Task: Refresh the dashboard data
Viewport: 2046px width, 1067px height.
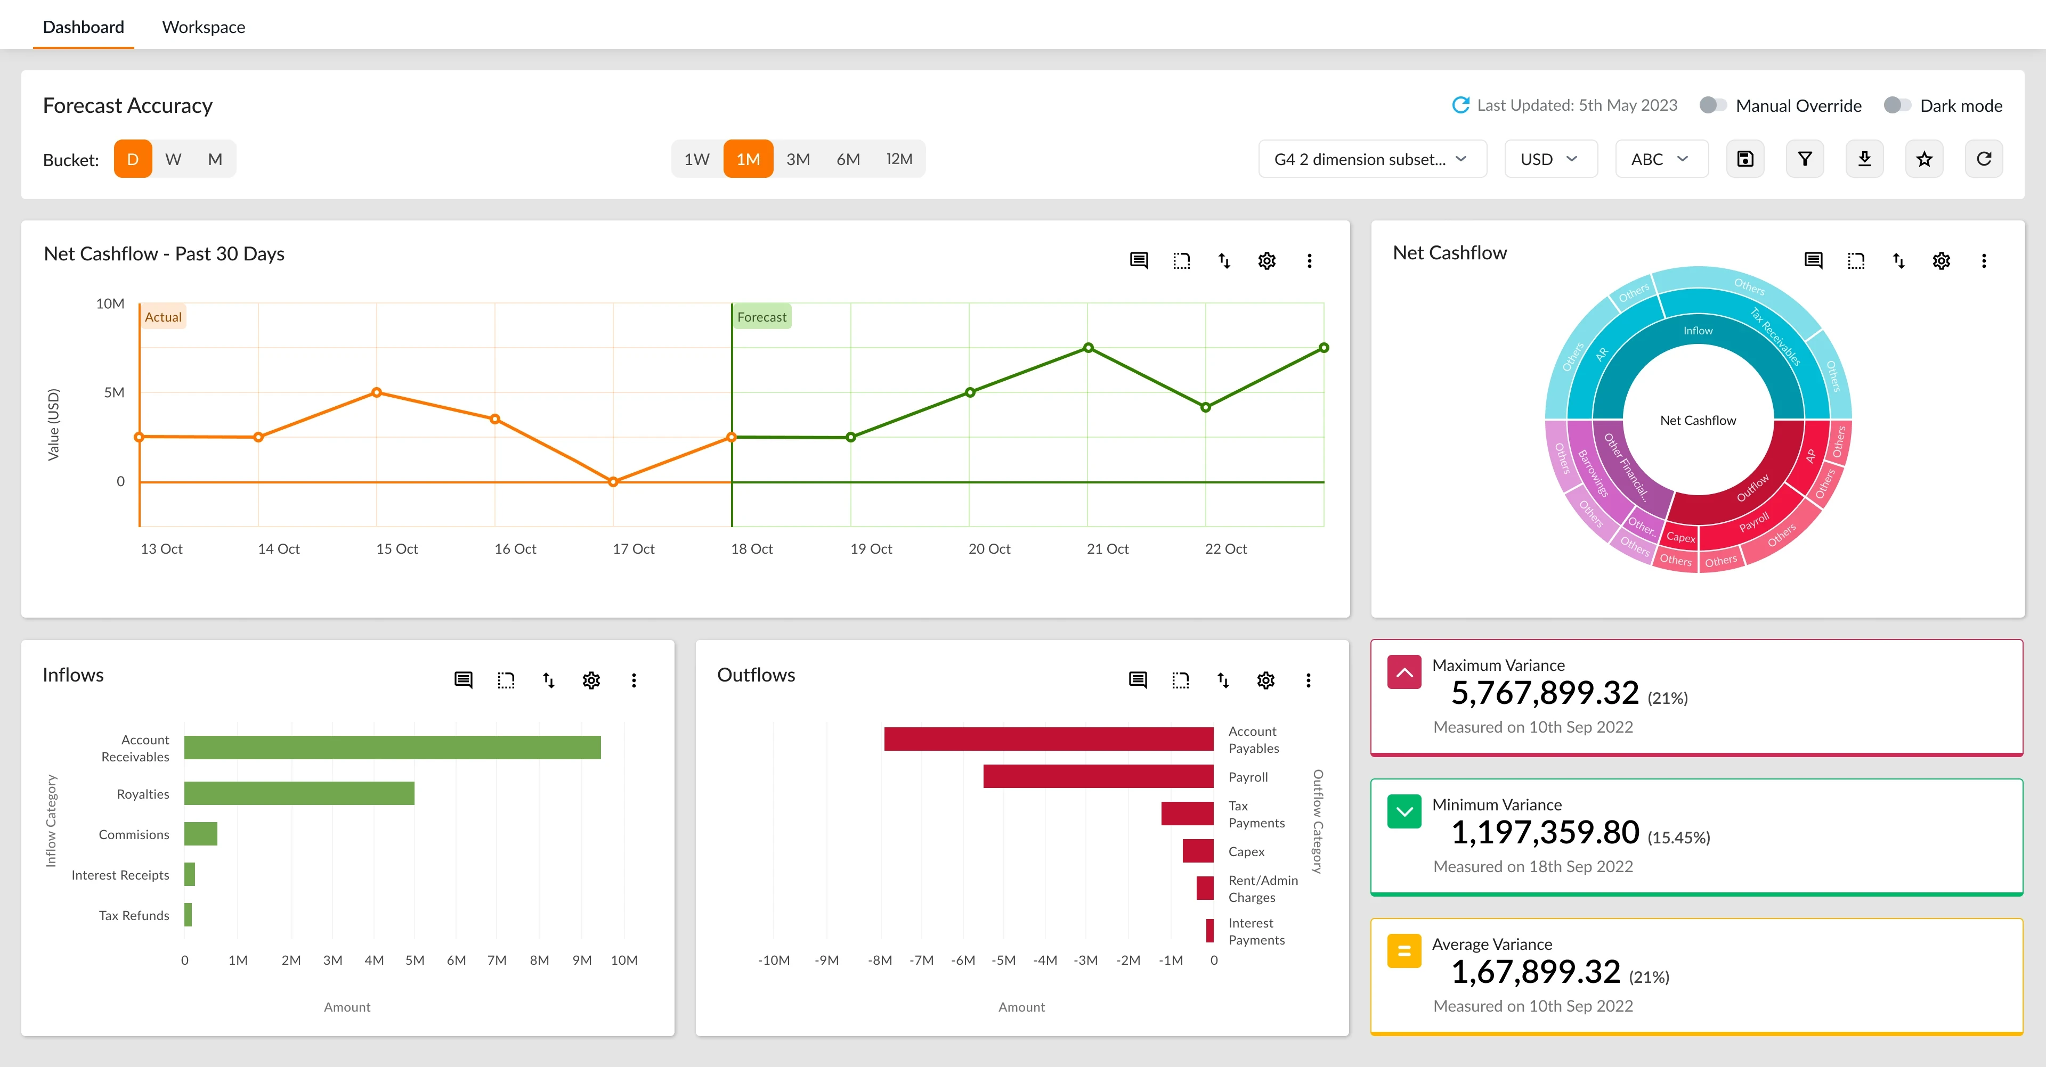Action: click(x=1983, y=159)
